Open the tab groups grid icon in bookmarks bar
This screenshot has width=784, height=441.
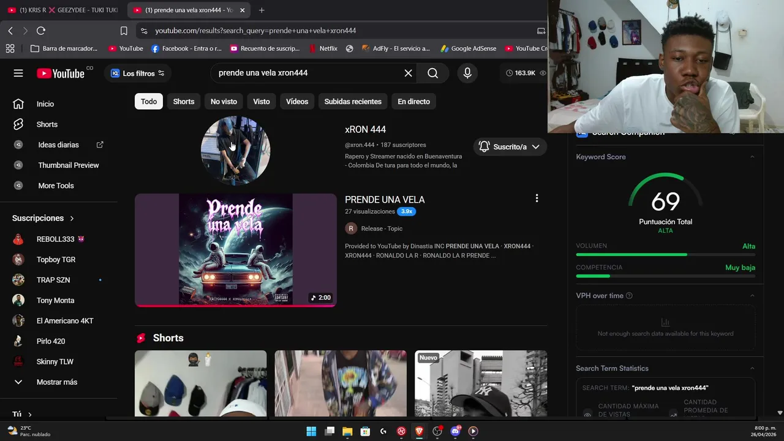[x=10, y=48]
